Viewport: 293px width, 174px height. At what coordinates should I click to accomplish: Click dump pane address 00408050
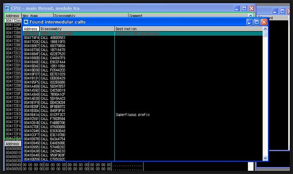tap(13, 169)
